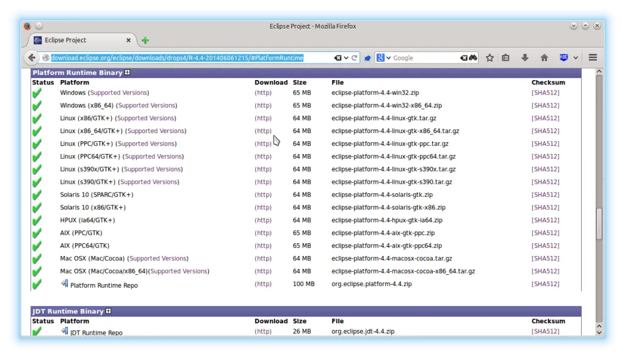
Task: Open Supported Versions link for Mac OSX (Mac/Cocoa)
Action: click(x=157, y=258)
